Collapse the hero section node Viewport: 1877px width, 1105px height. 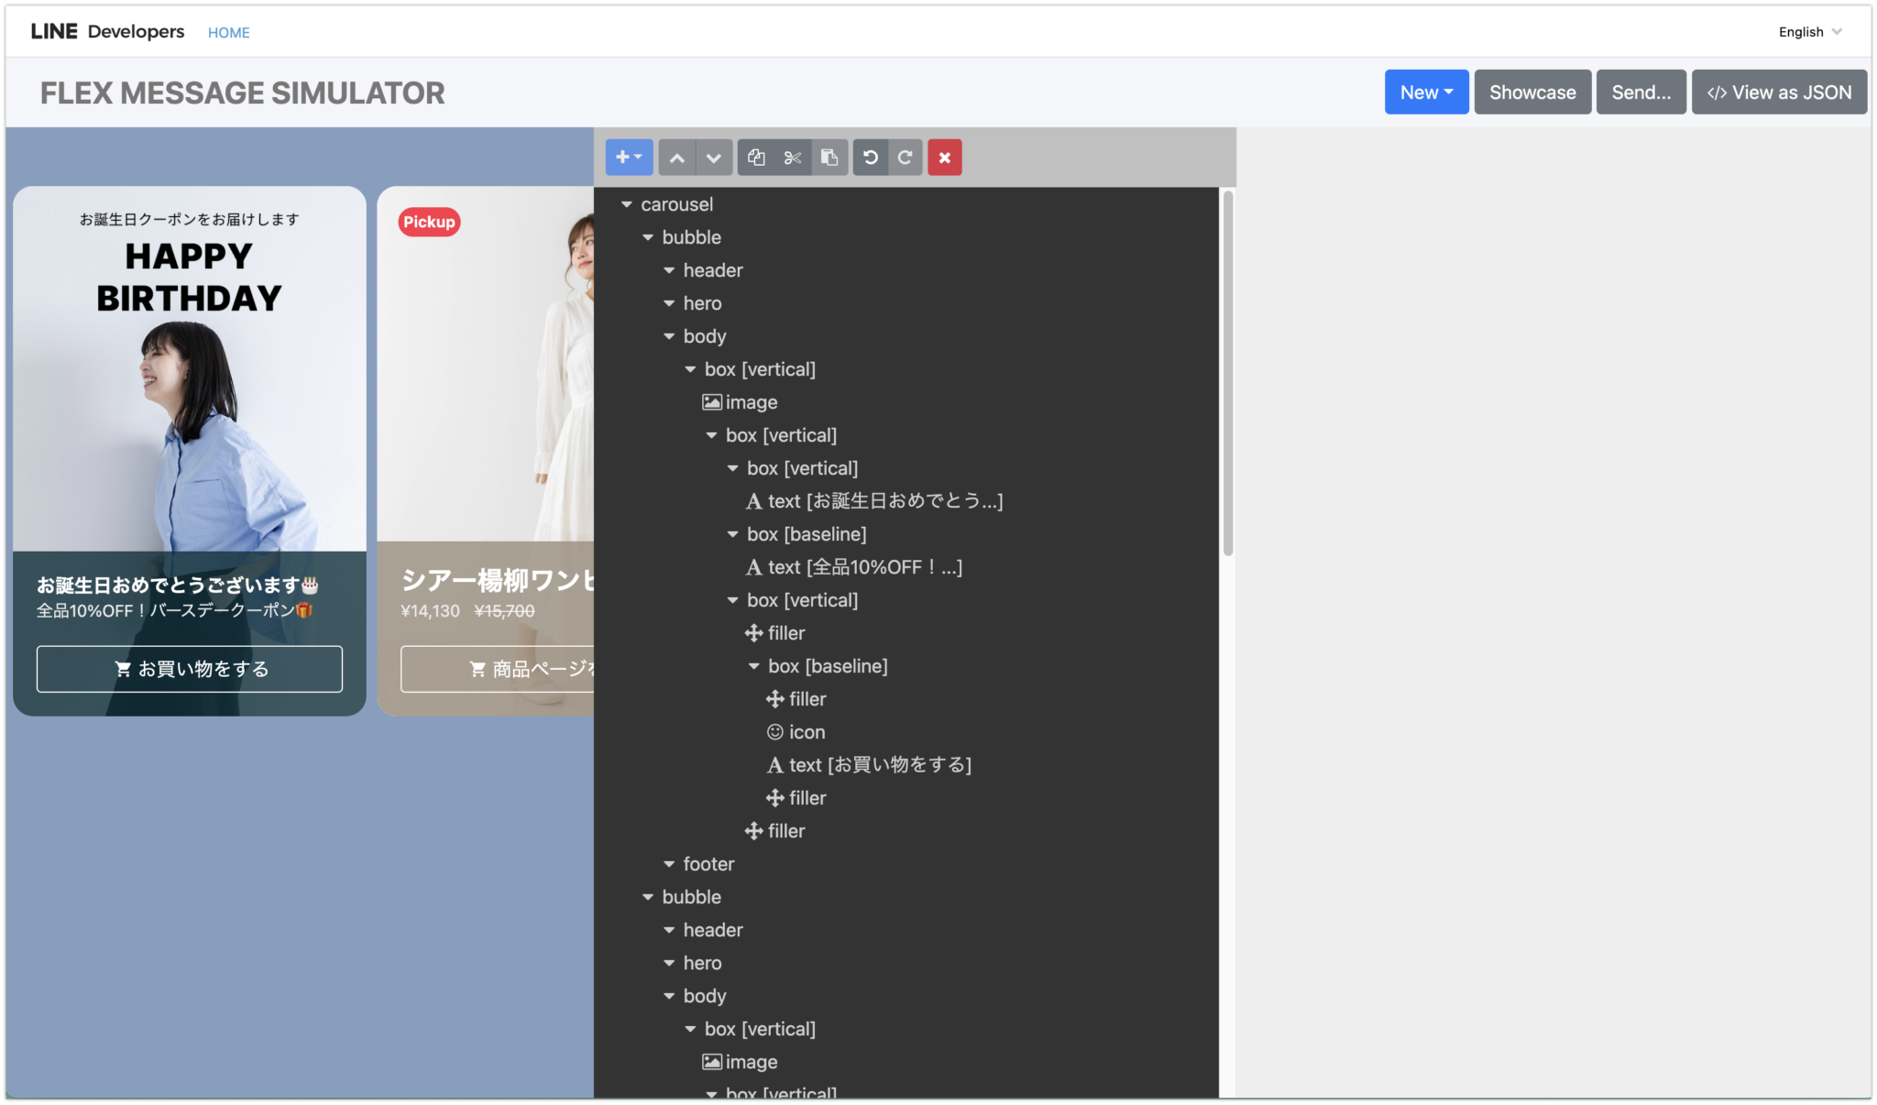click(x=669, y=302)
